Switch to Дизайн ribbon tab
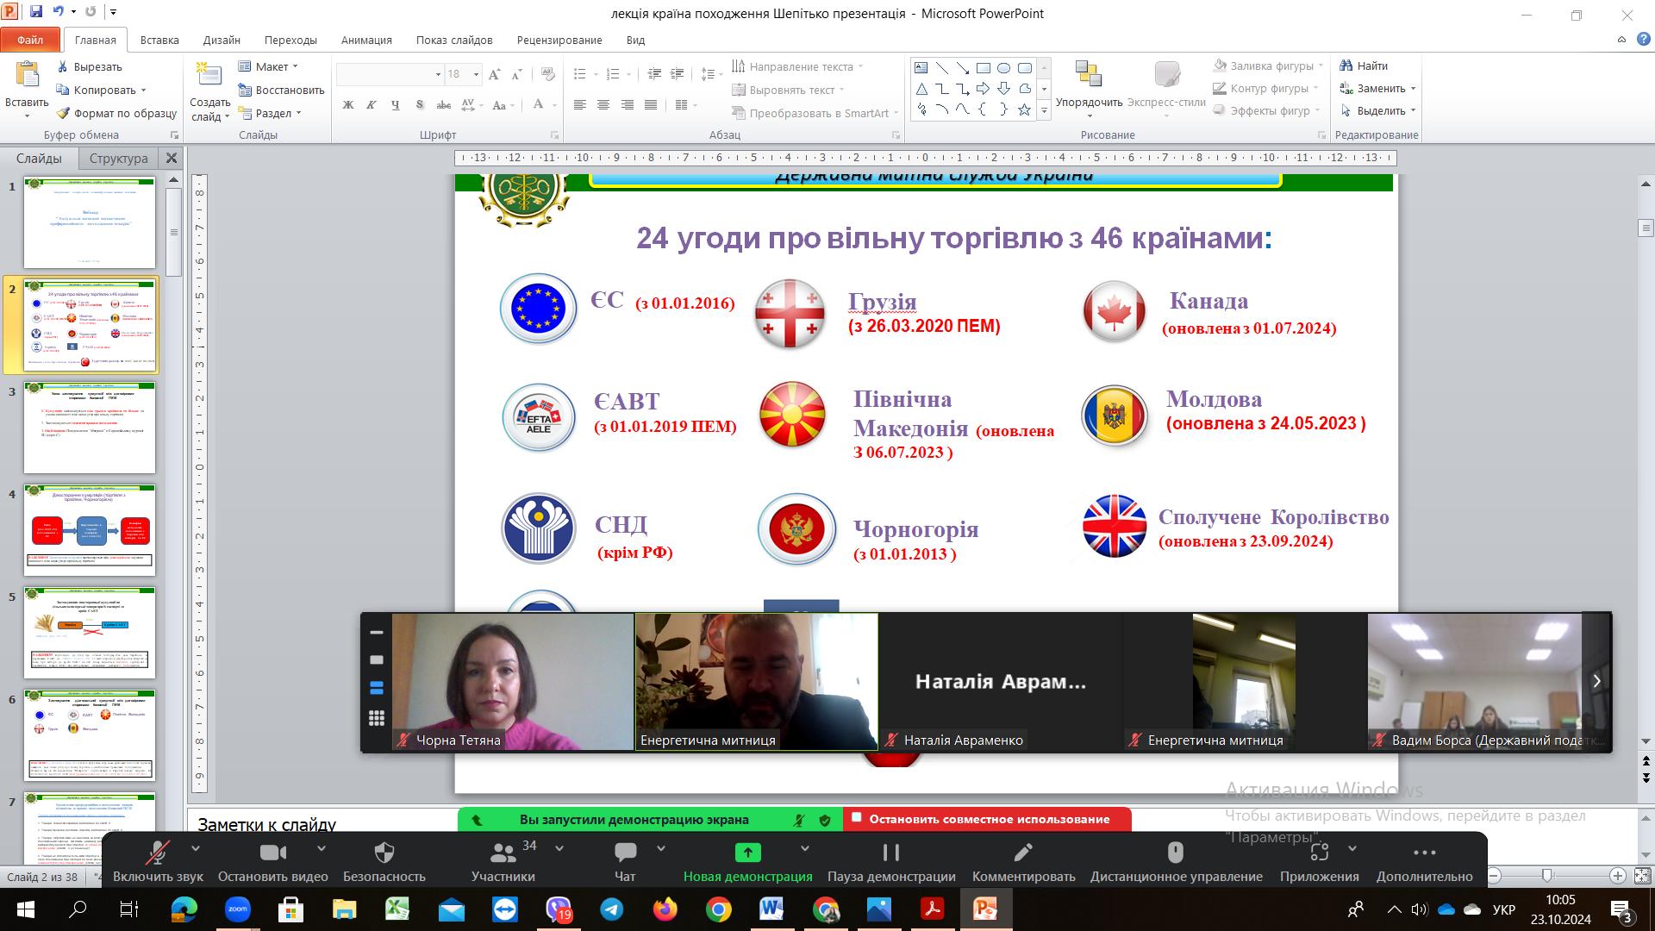 (x=222, y=40)
